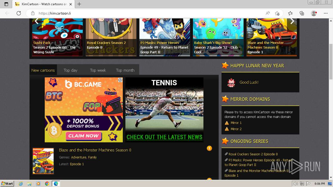Image resolution: width=333 pixels, height=187 pixels.
Task: Add this page to favorites
Action: [x=277, y=13]
